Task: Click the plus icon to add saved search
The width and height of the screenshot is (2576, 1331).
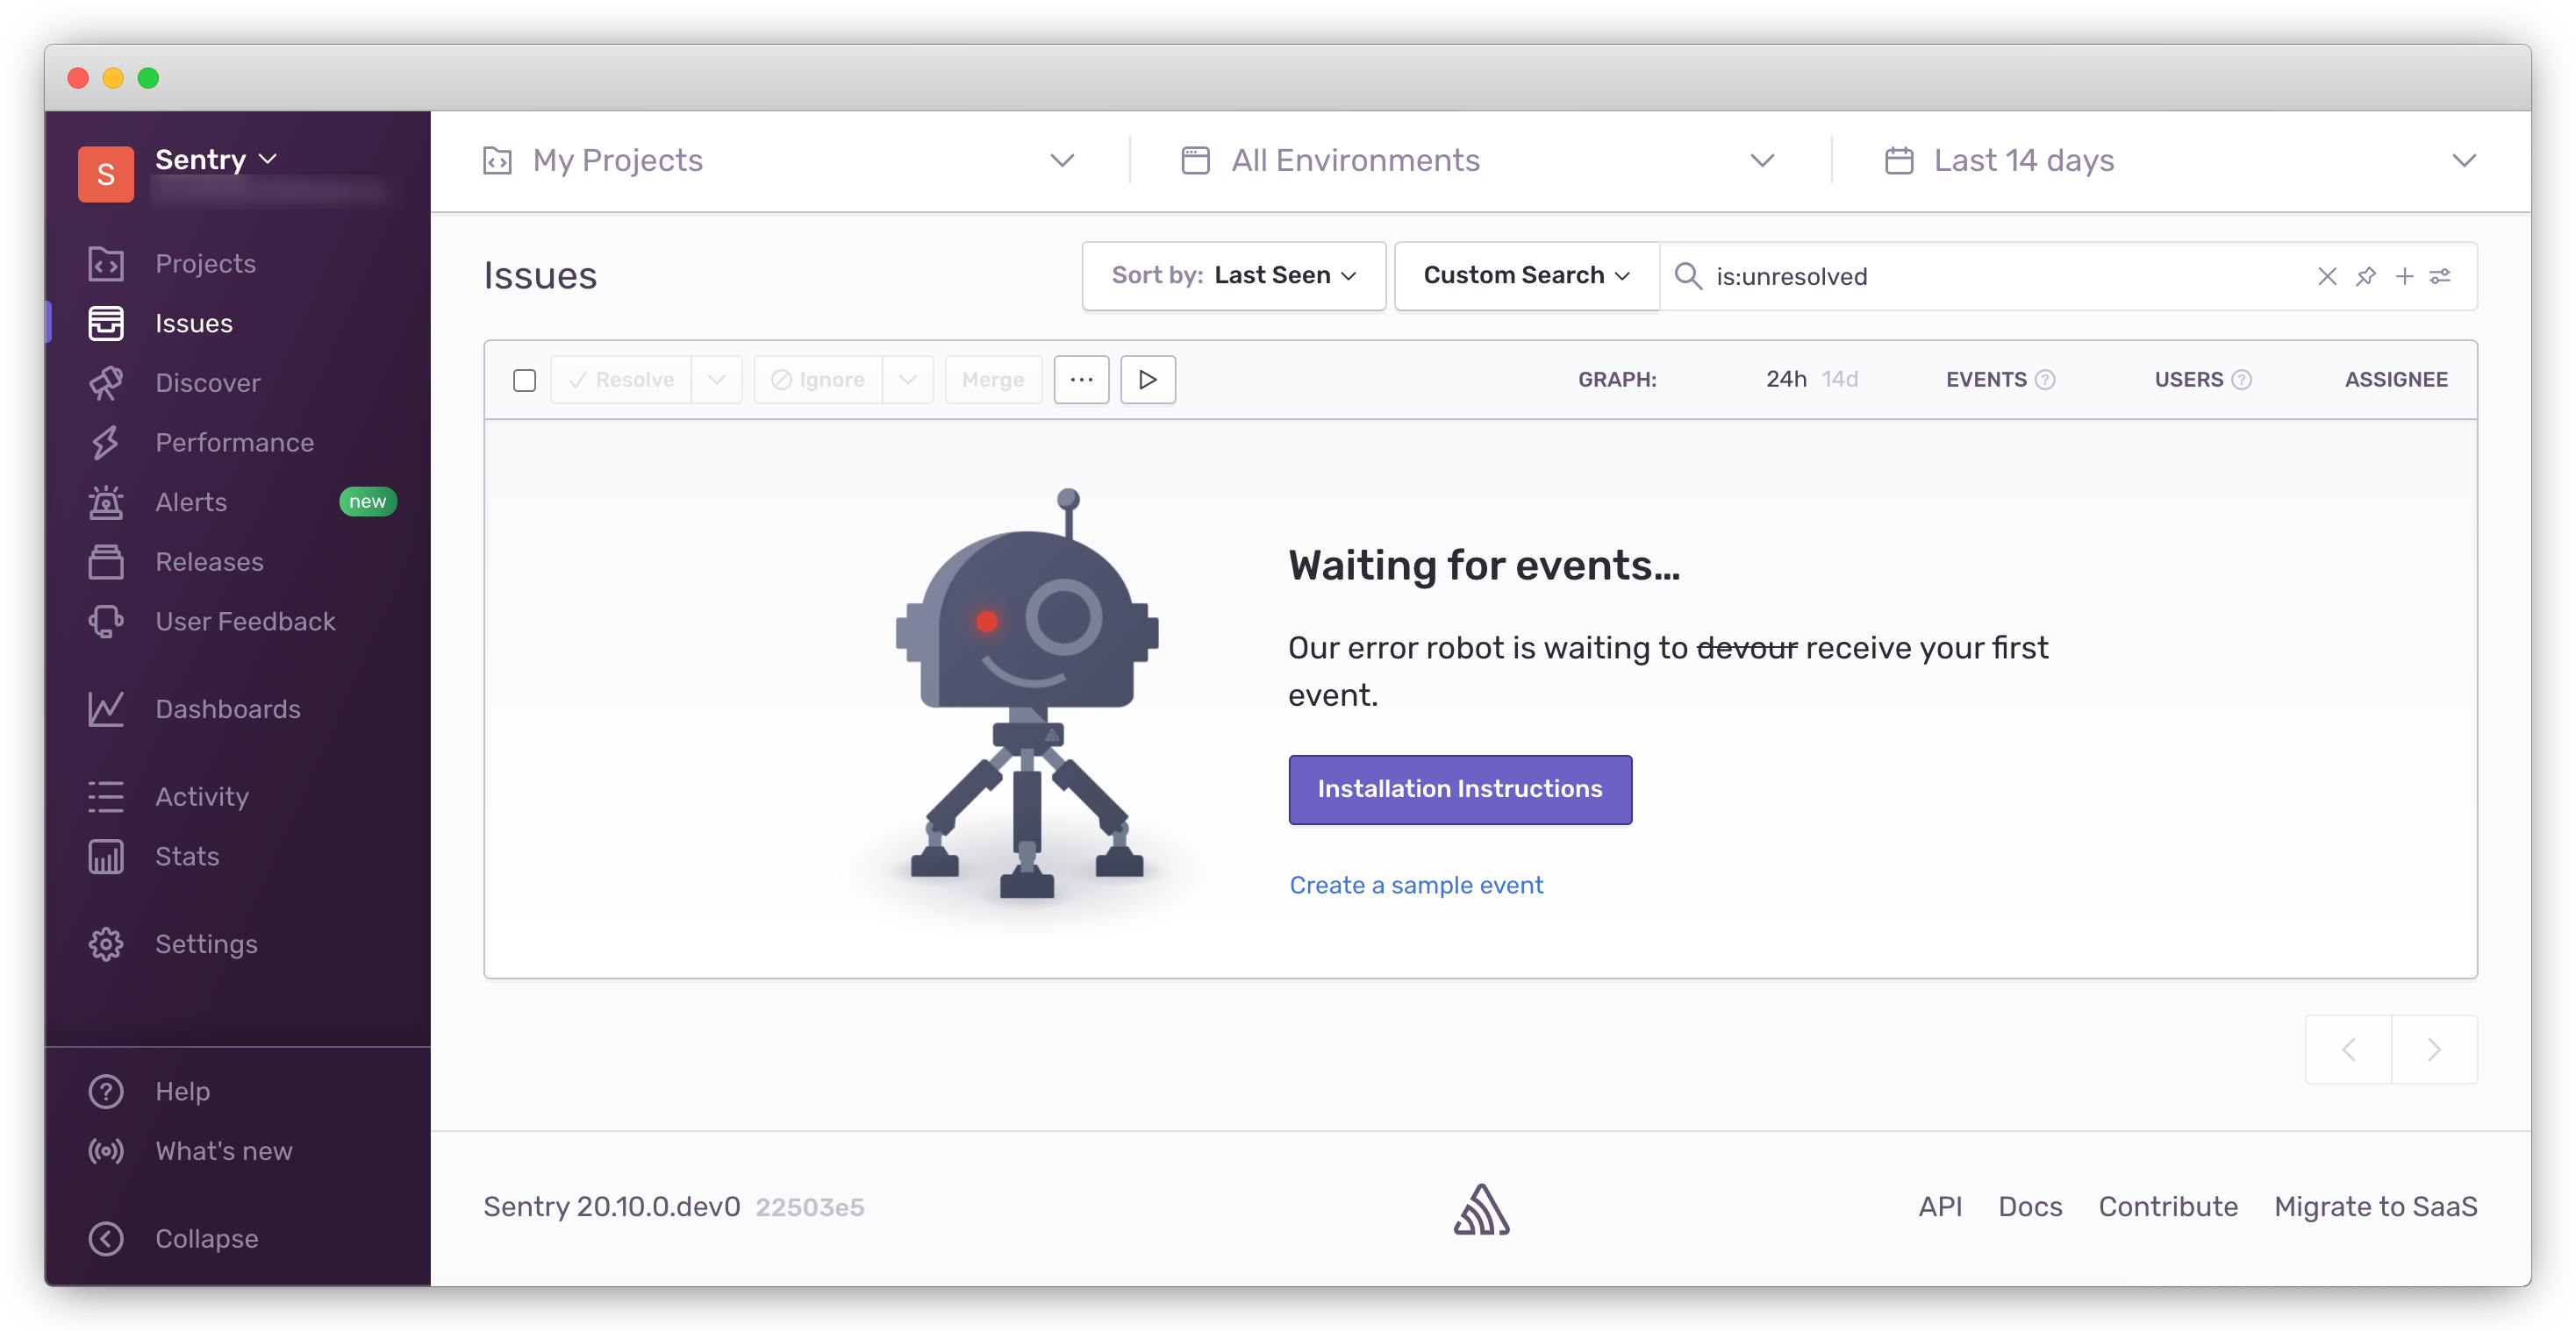Action: pyautogui.click(x=2404, y=276)
